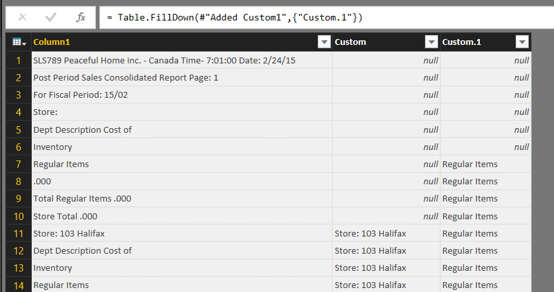Select row number 1

[19, 60]
